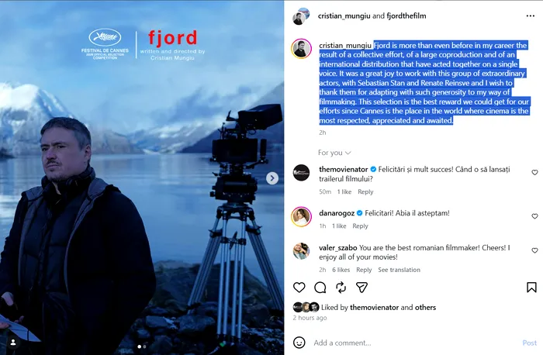
Task: View the 6 likes on valer_szabo's comment
Action: click(341, 270)
